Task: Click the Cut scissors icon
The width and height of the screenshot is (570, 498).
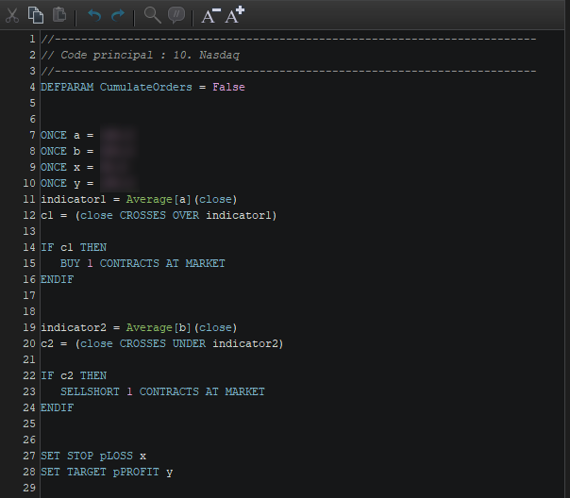Action: (x=12, y=15)
